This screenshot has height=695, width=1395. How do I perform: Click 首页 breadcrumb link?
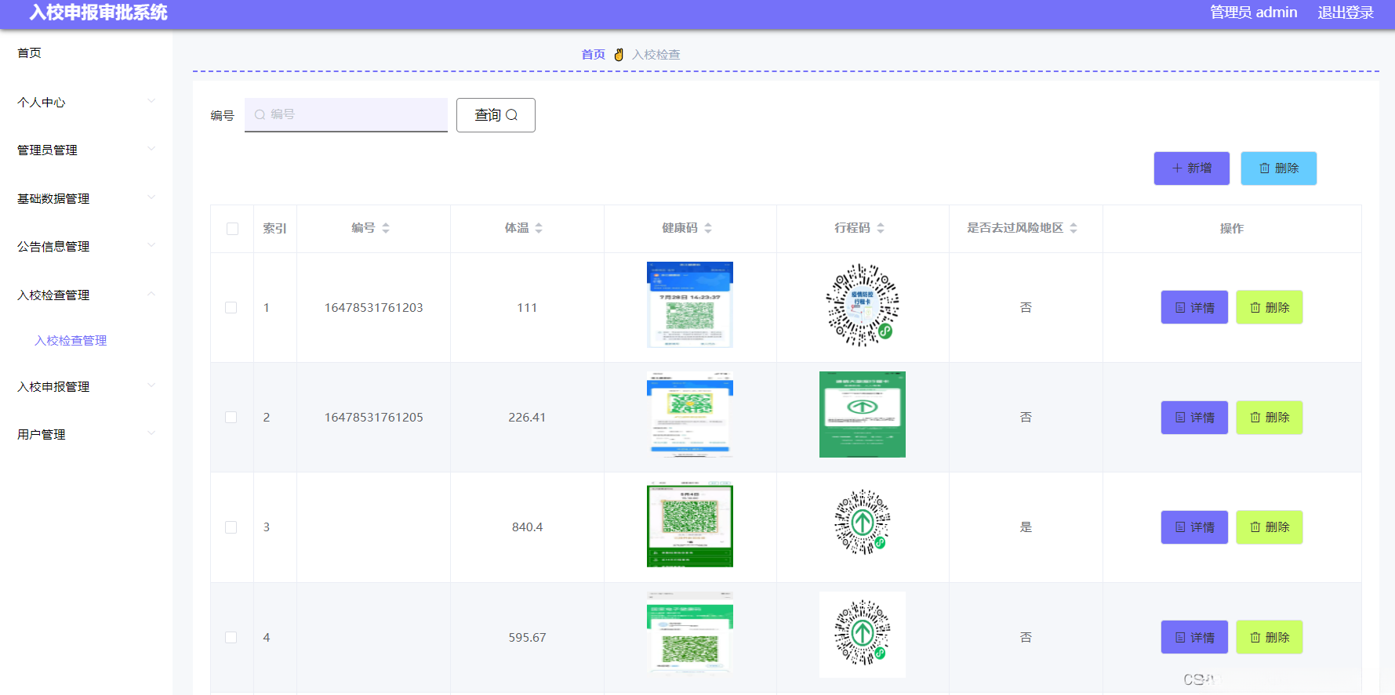[x=593, y=55]
